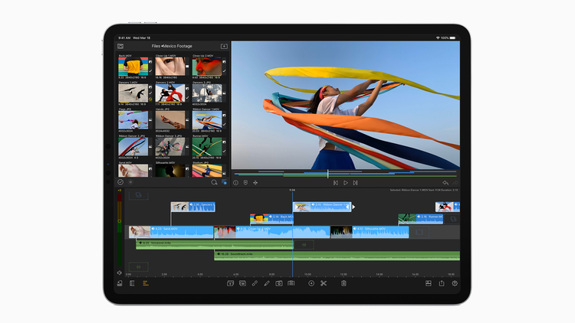
Task: Tap the select-all checkmark icon in library footer
Action: [x=120, y=182]
